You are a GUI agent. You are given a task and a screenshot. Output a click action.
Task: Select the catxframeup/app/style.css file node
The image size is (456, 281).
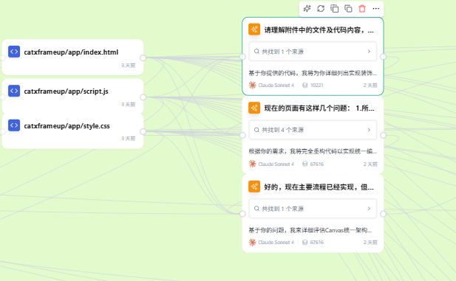pos(72,131)
